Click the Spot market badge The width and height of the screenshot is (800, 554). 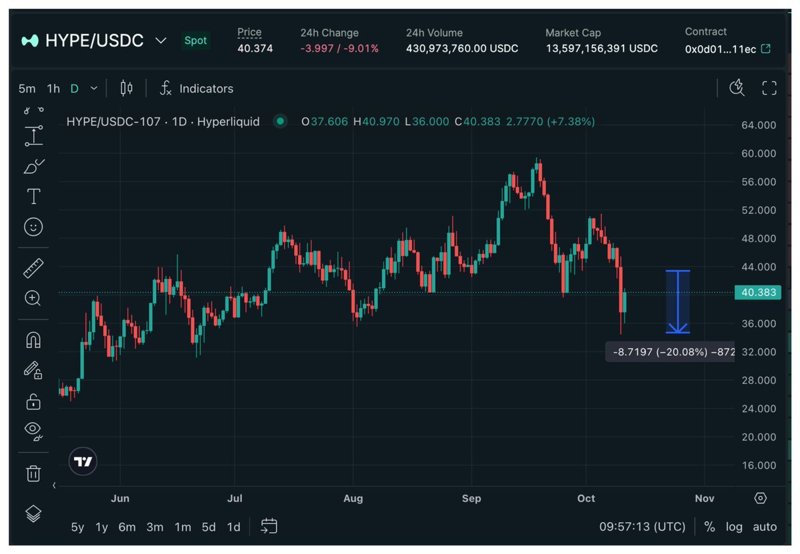(x=195, y=40)
